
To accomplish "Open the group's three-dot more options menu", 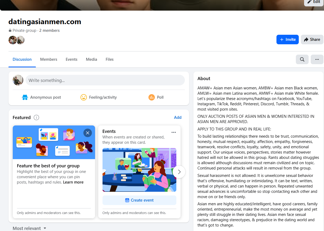I will (317, 59).
